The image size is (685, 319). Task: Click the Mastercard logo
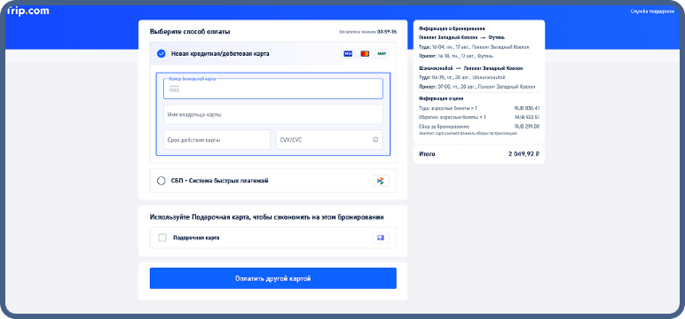point(365,54)
